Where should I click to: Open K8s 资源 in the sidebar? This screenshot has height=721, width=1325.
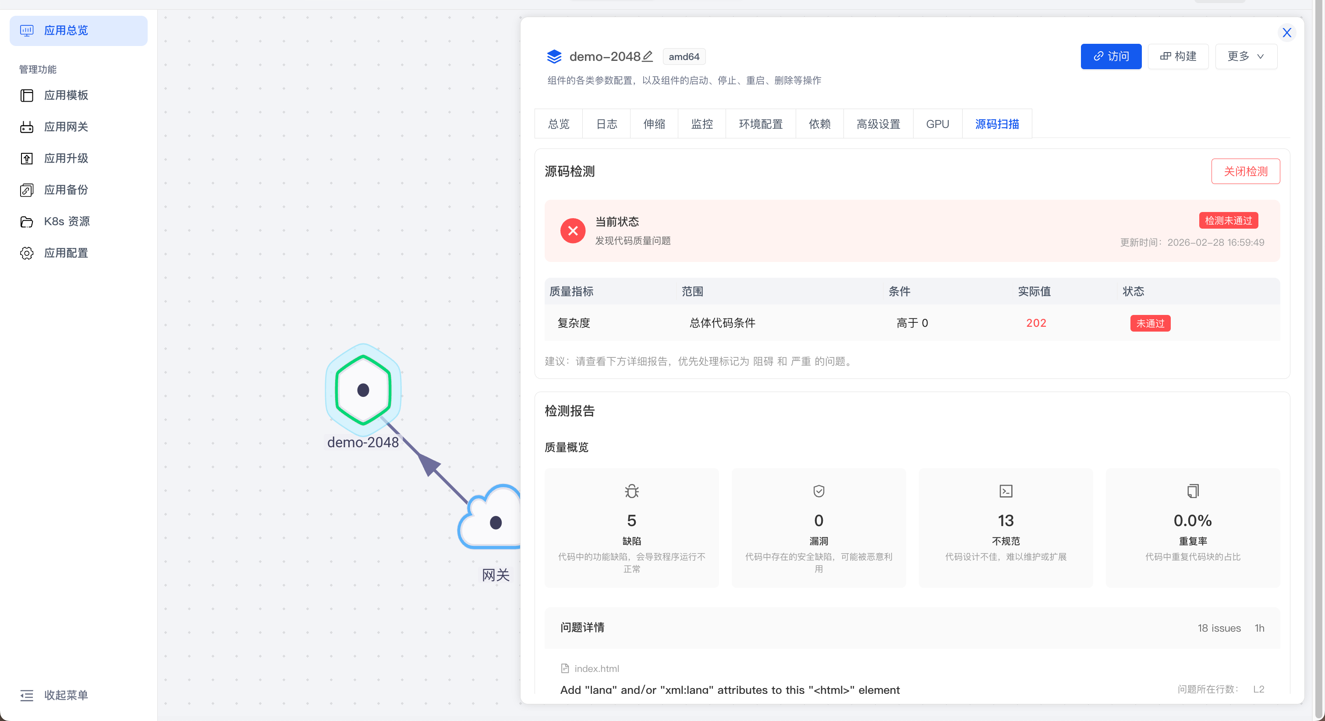[66, 222]
